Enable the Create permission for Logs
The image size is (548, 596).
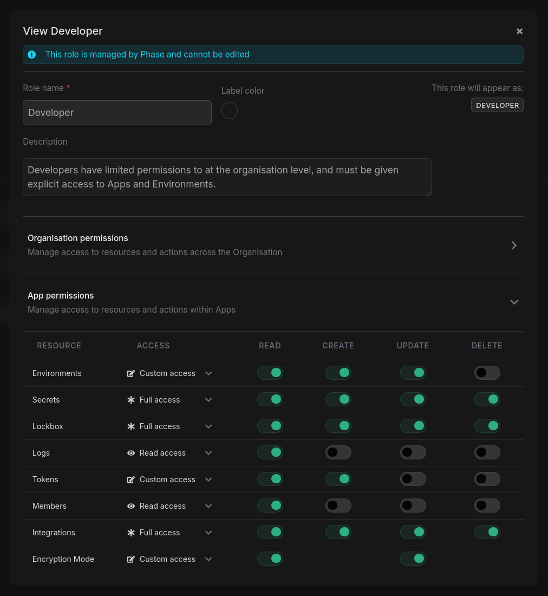pos(338,452)
